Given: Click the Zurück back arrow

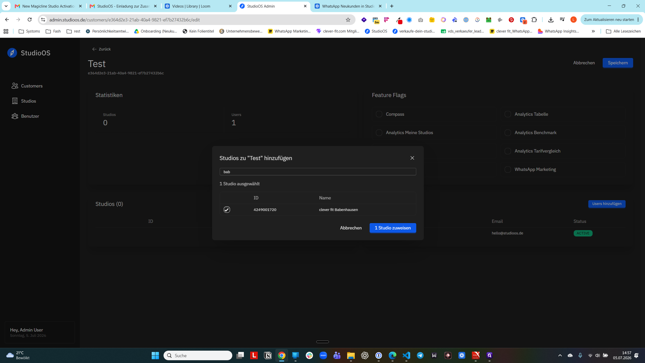Looking at the screenshot, I should tap(94, 49).
